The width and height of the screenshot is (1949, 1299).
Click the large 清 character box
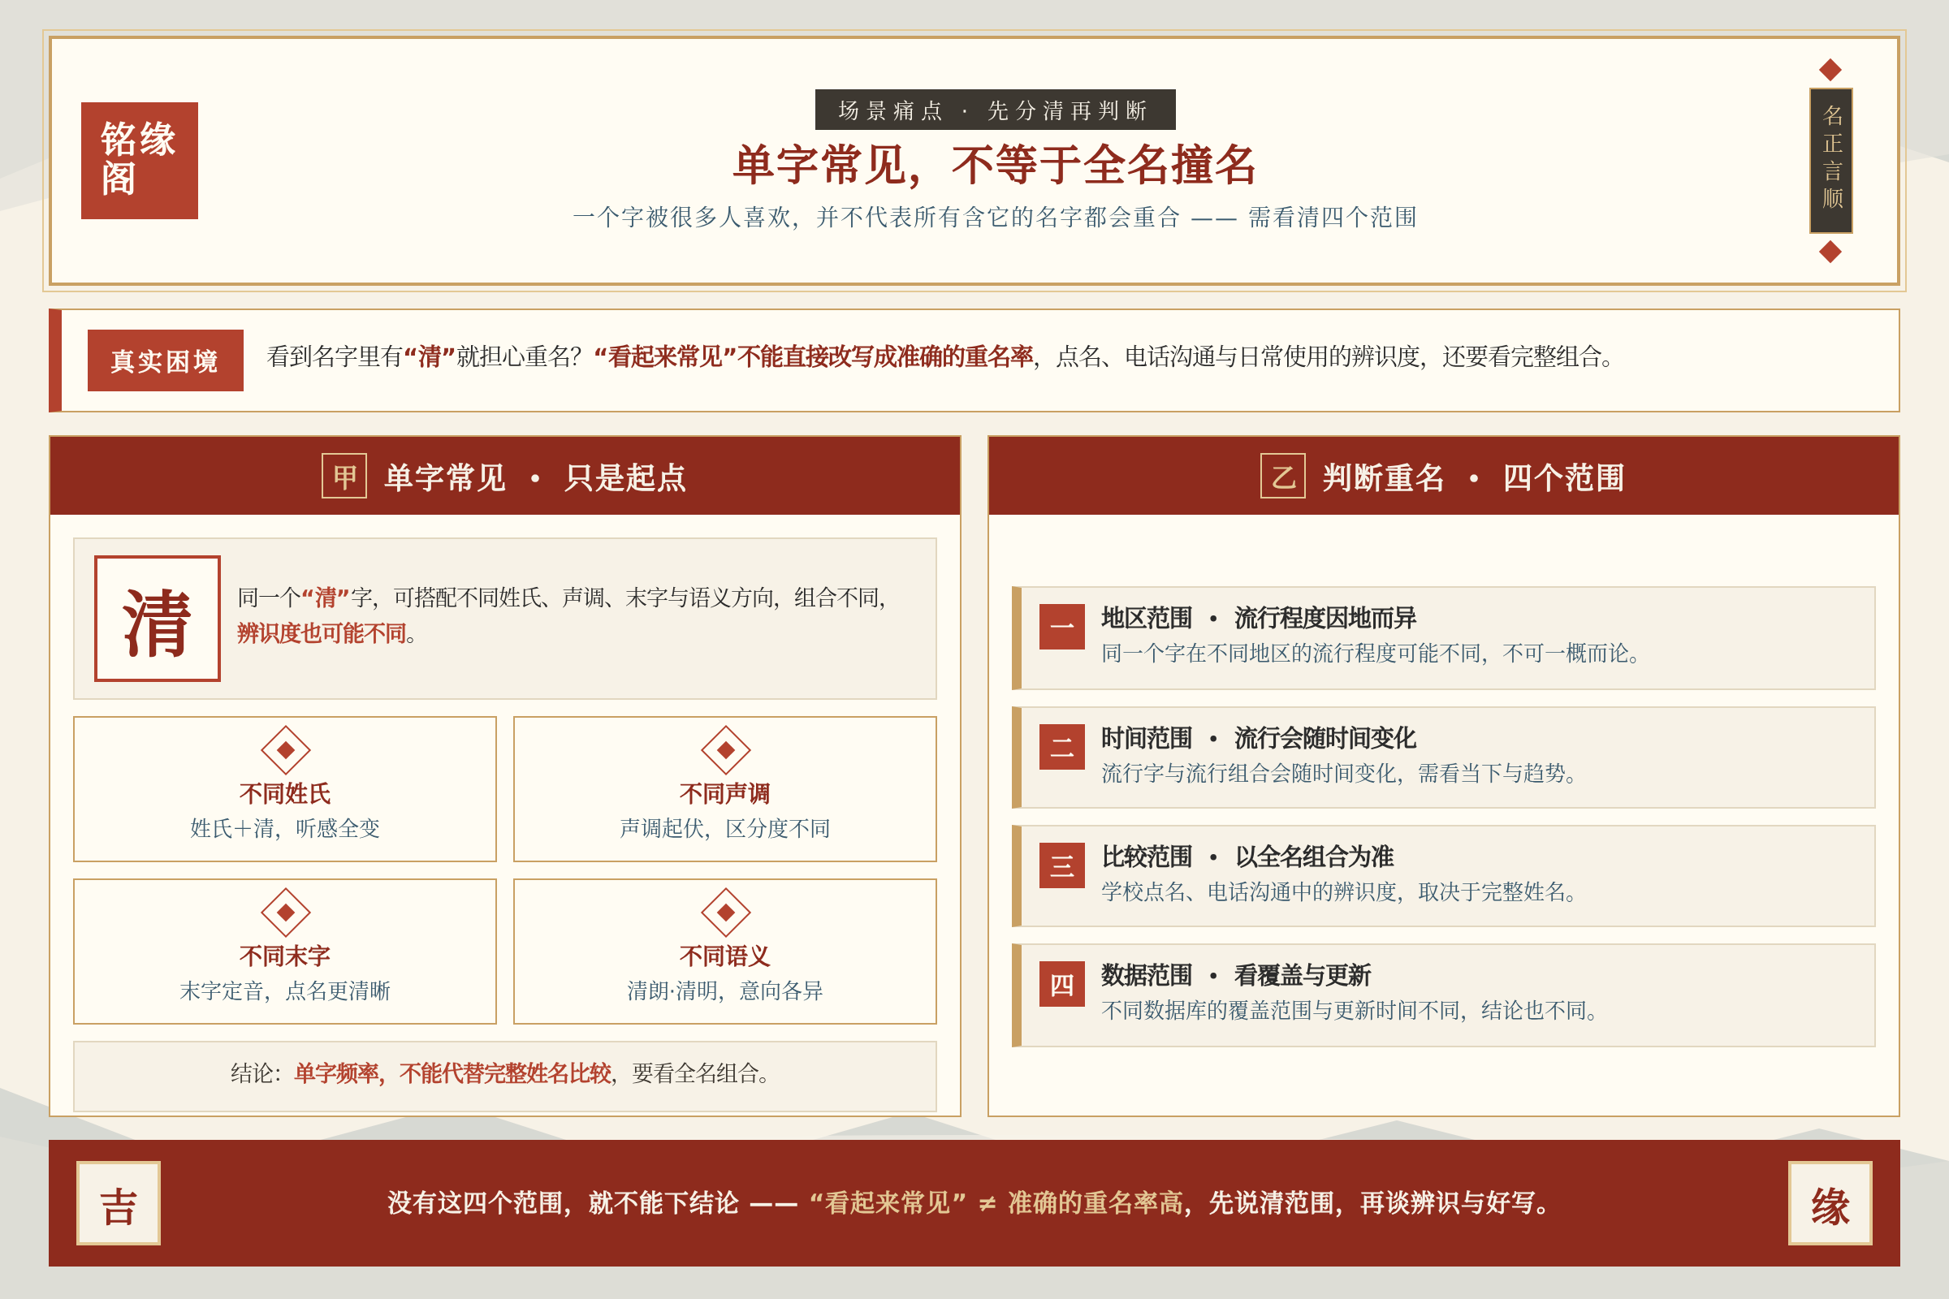coord(158,619)
